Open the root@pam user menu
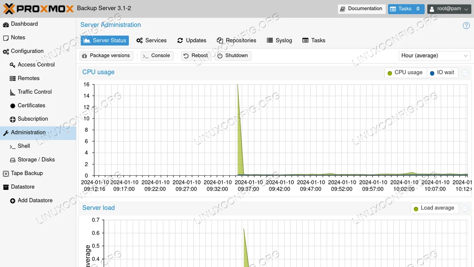This screenshot has width=474, height=267. pyautogui.click(x=448, y=9)
